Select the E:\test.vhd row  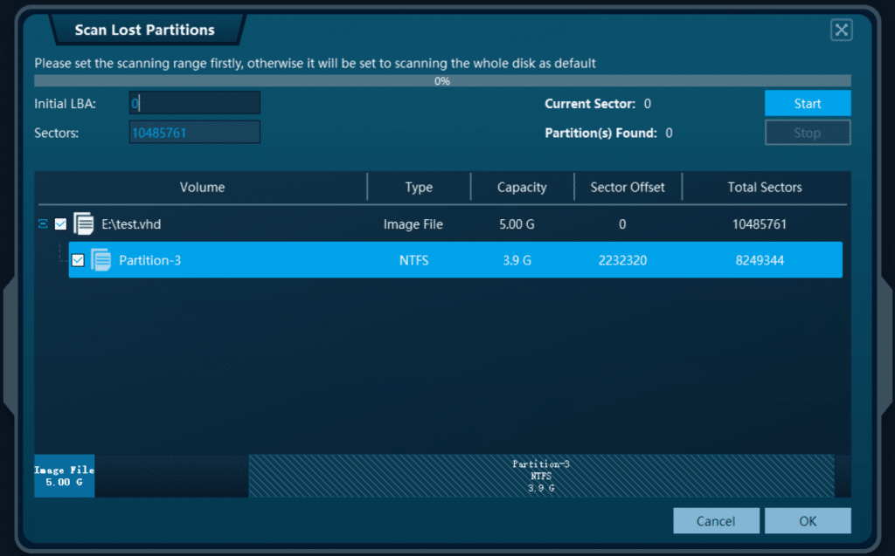(262, 223)
